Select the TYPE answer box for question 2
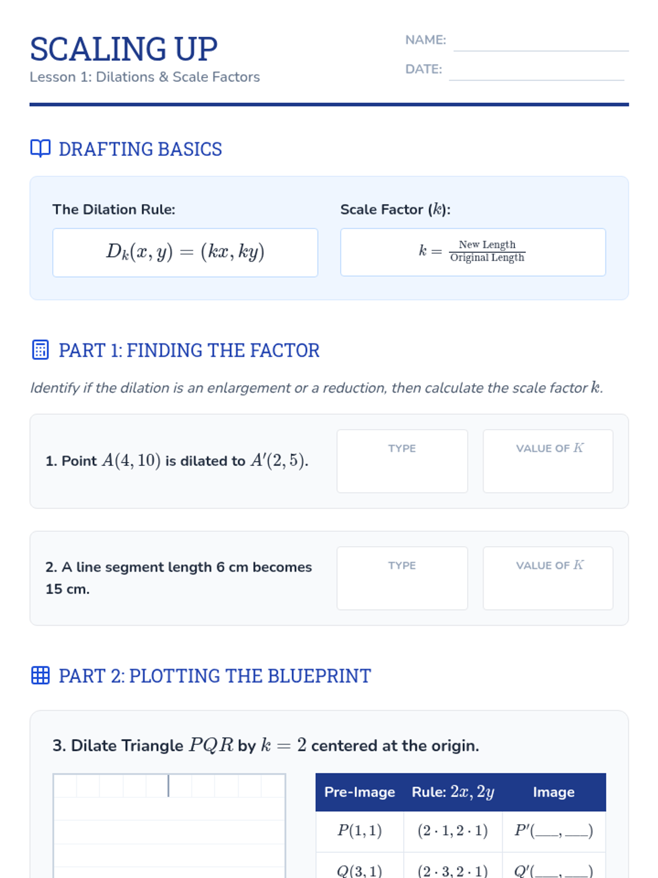658x878 pixels. 402,578
